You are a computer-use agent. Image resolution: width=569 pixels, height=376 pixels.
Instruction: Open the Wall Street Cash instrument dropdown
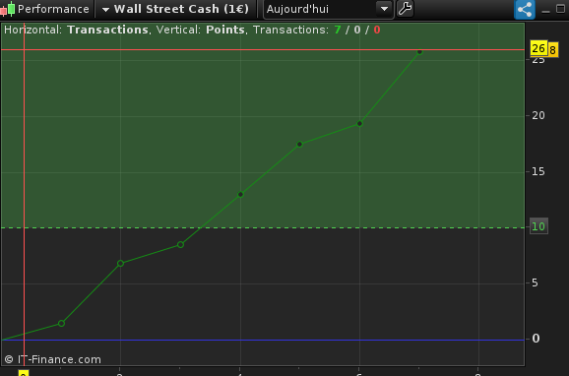176,9
